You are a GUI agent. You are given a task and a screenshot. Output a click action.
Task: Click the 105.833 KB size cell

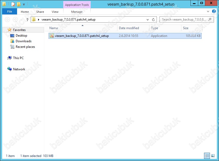point(193,36)
